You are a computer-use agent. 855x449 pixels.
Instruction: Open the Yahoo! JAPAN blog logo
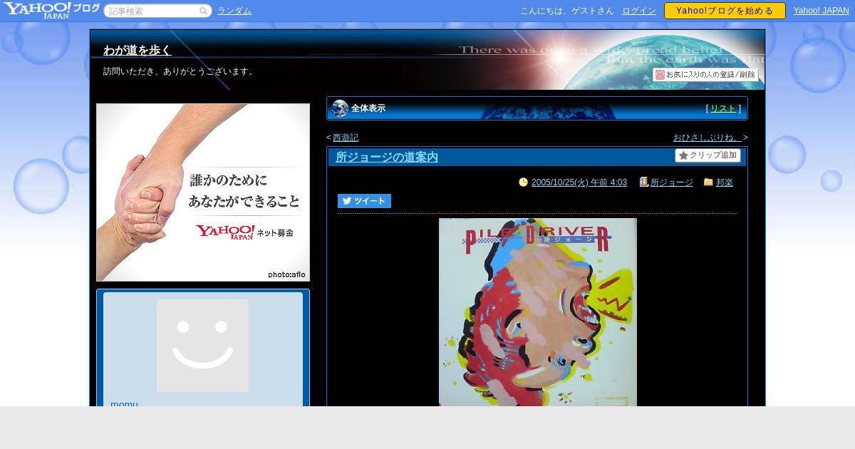[51, 10]
